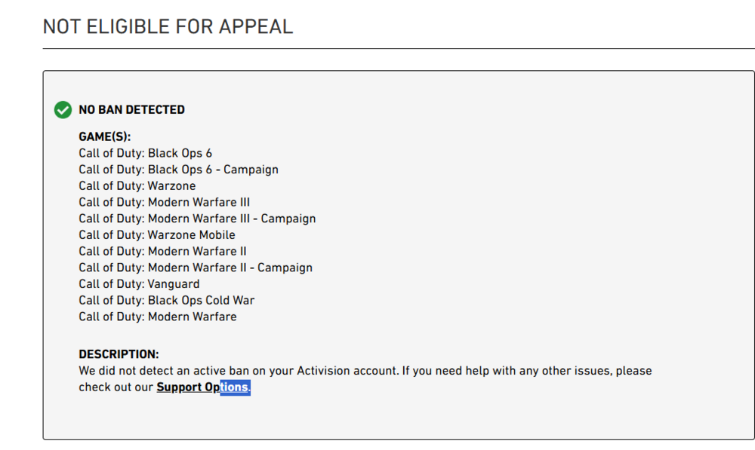
Task: Select Modern Warfare II - Campaign entry
Action: 196,268
